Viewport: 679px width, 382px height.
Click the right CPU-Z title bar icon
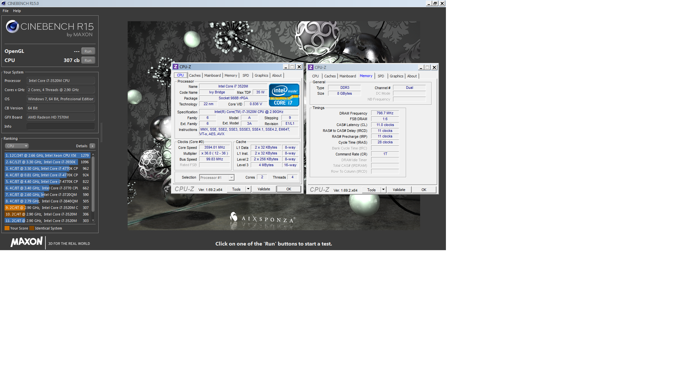311,67
